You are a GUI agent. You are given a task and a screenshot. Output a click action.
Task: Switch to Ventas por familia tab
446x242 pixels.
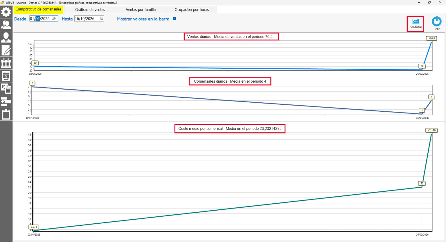pos(141,10)
